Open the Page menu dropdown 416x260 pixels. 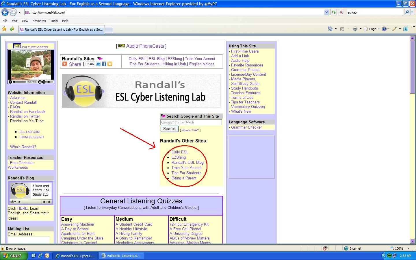click(372, 29)
